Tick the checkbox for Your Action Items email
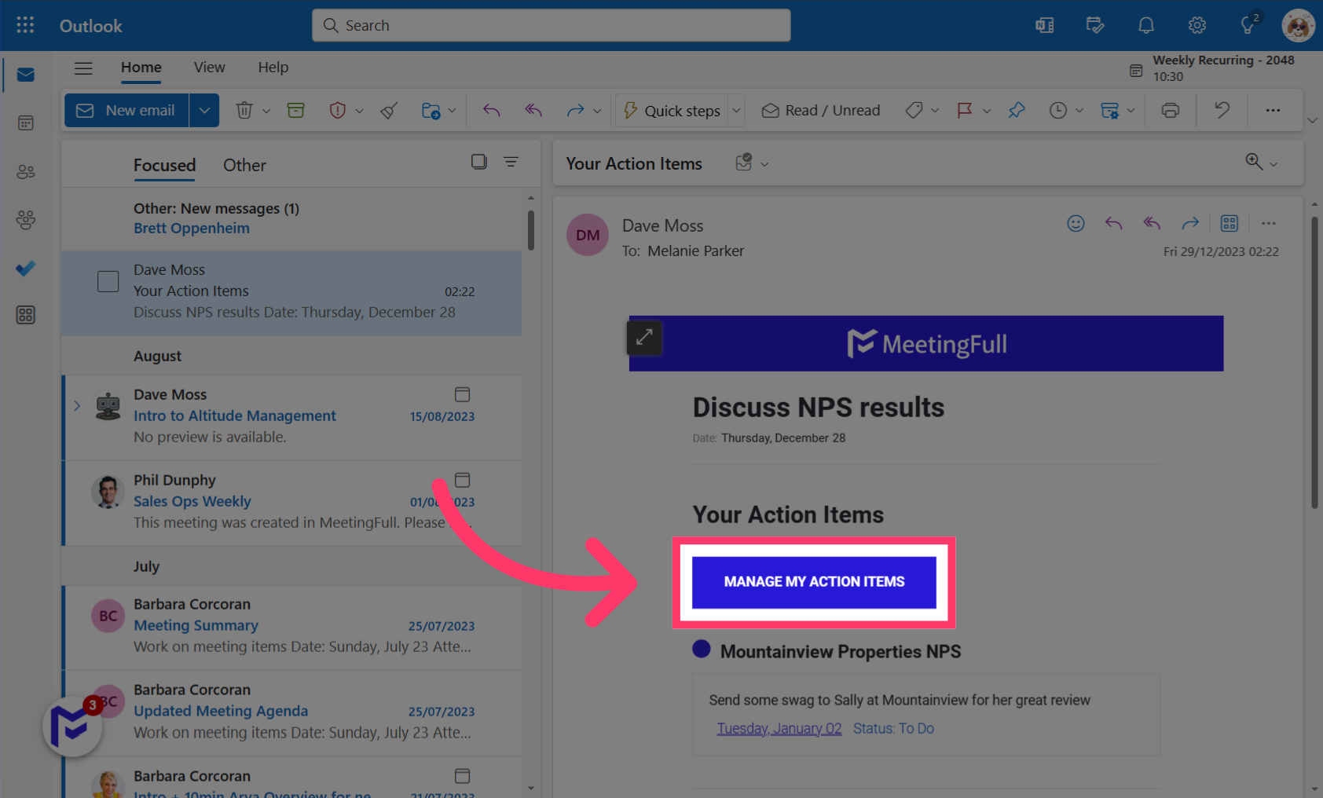This screenshot has height=798, width=1323. pos(108,281)
